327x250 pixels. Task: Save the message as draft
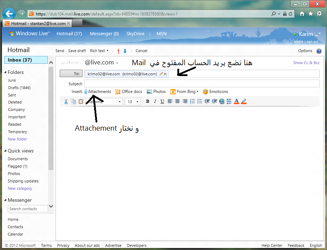[x=77, y=51]
